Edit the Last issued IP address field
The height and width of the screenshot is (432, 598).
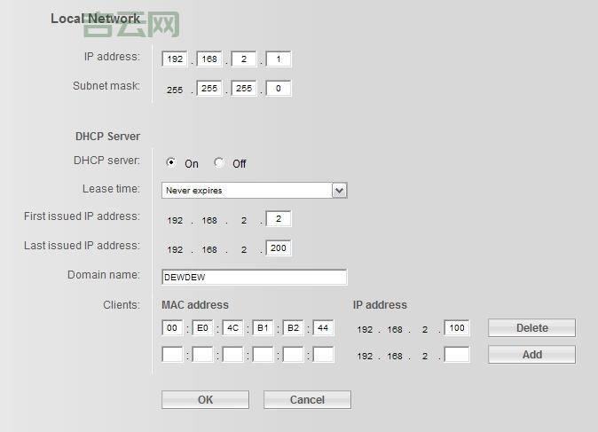click(278, 248)
